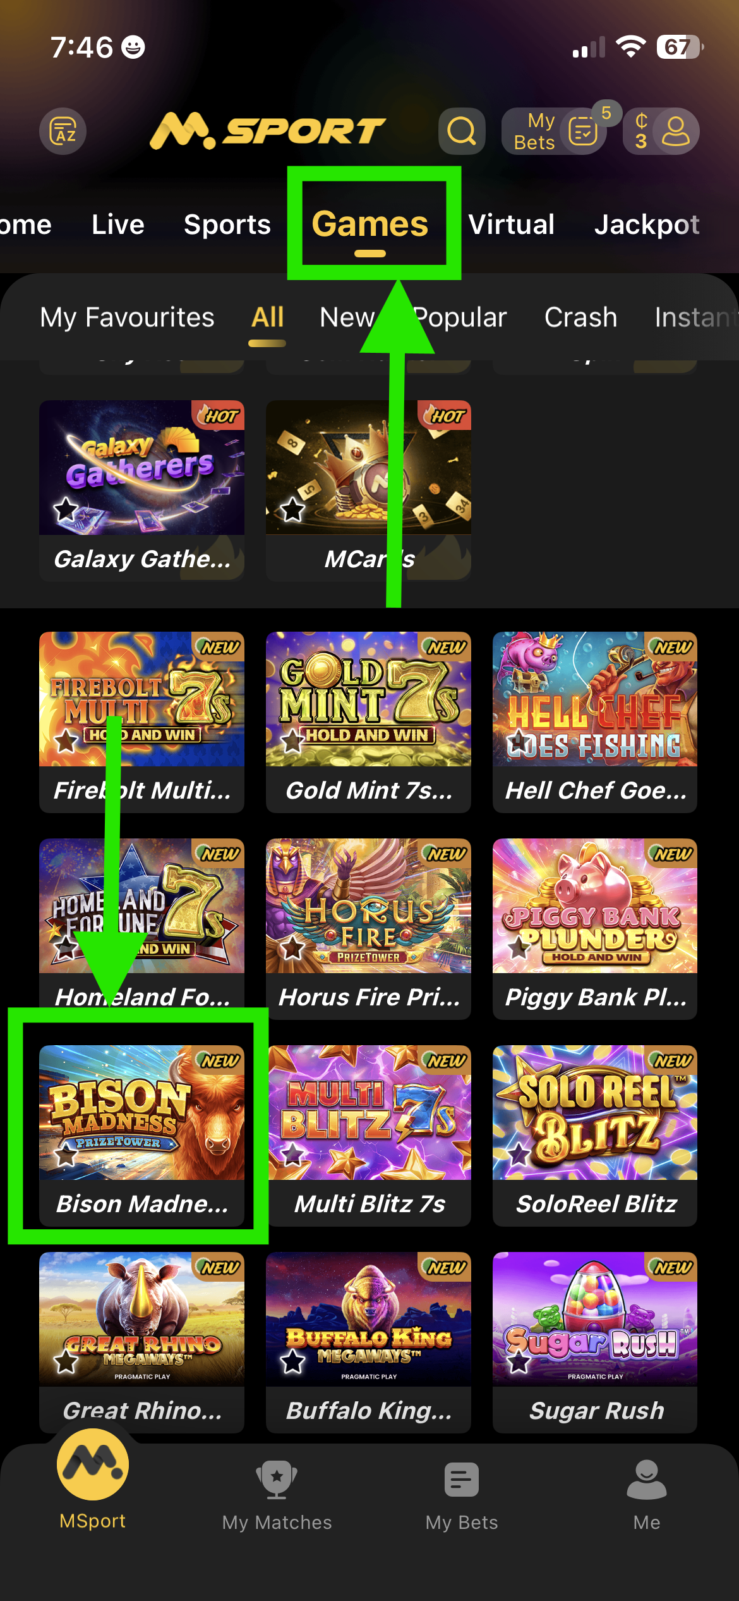Switch to the Virtual tab
739x1601 pixels.
click(x=512, y=224)
